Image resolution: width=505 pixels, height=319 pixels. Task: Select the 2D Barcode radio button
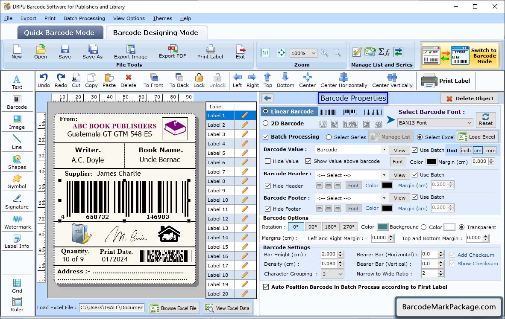coord(266,123)
